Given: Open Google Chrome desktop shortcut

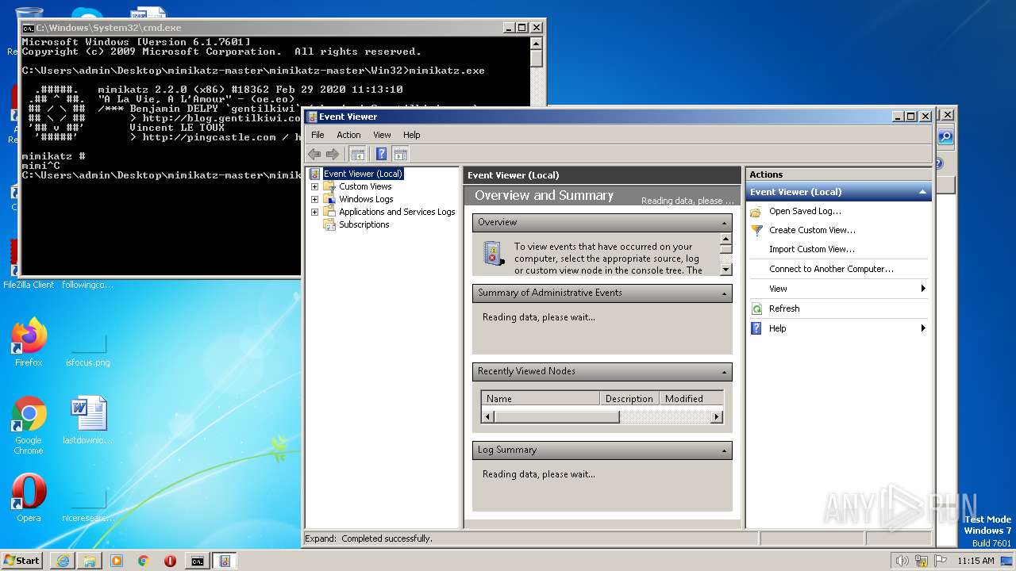Looking at the screenshot, I should [x=29, y=425].
